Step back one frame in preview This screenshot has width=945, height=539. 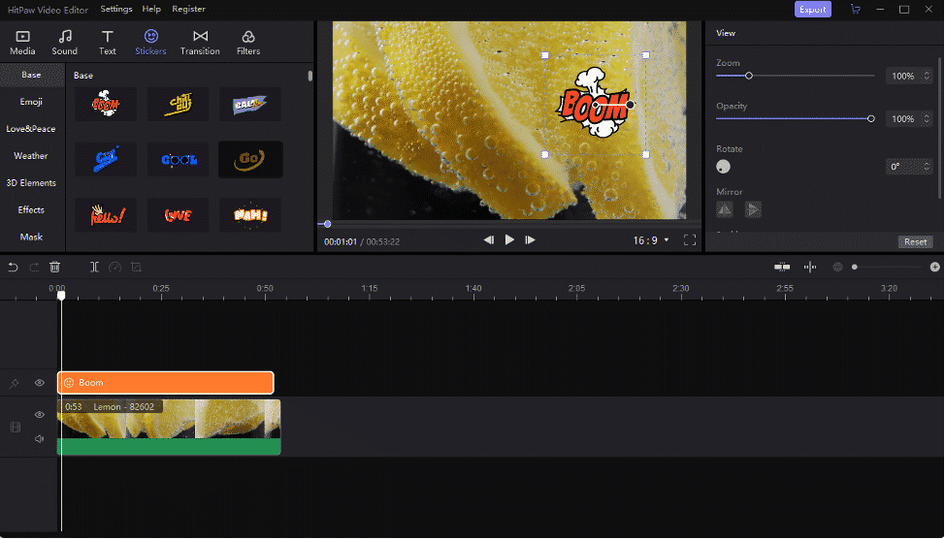coord(489,240)
